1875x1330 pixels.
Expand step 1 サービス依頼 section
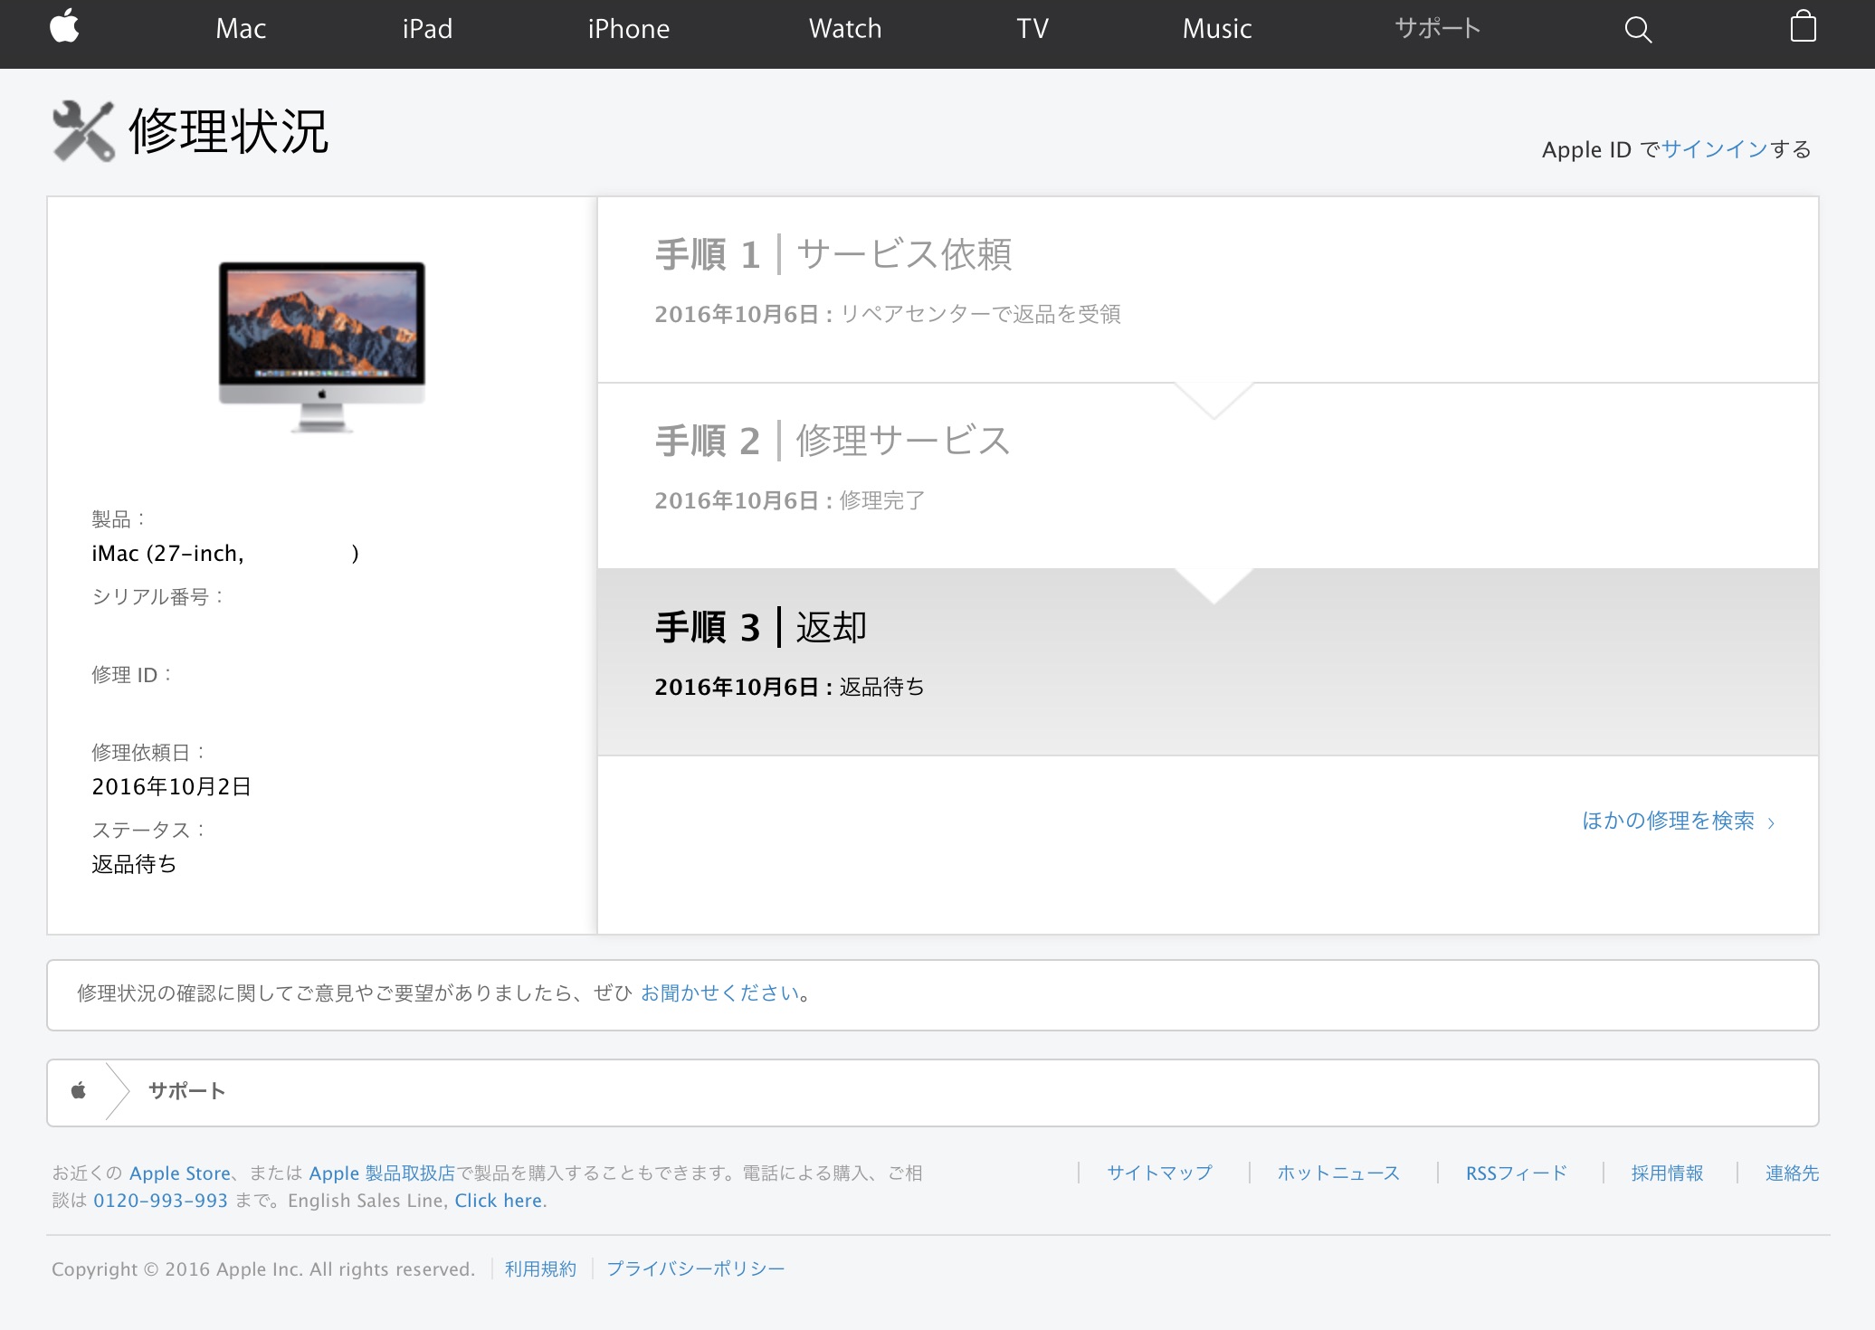click(x=833, y=255)
